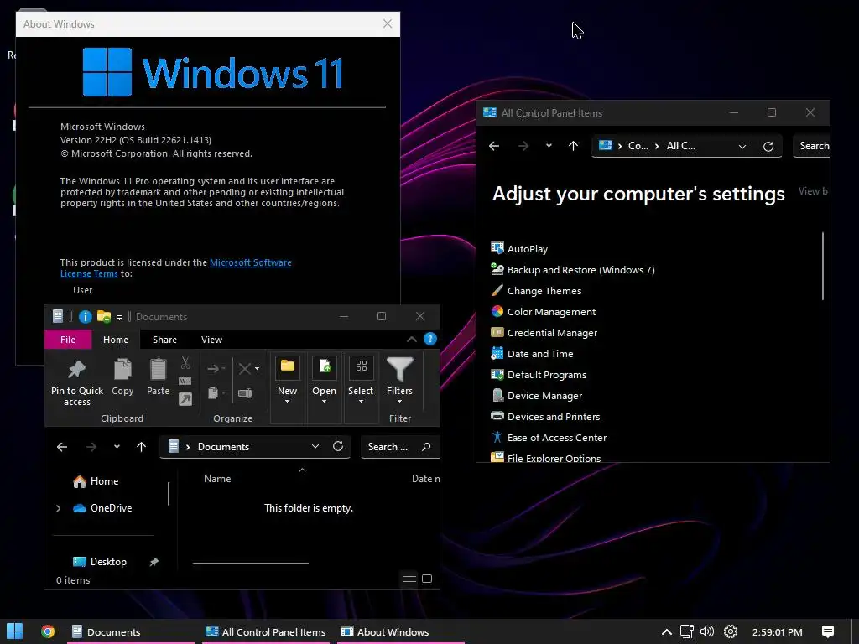
Task: Click the Device Manager icon
Action: pyautogui.click(x=497, y=395)
